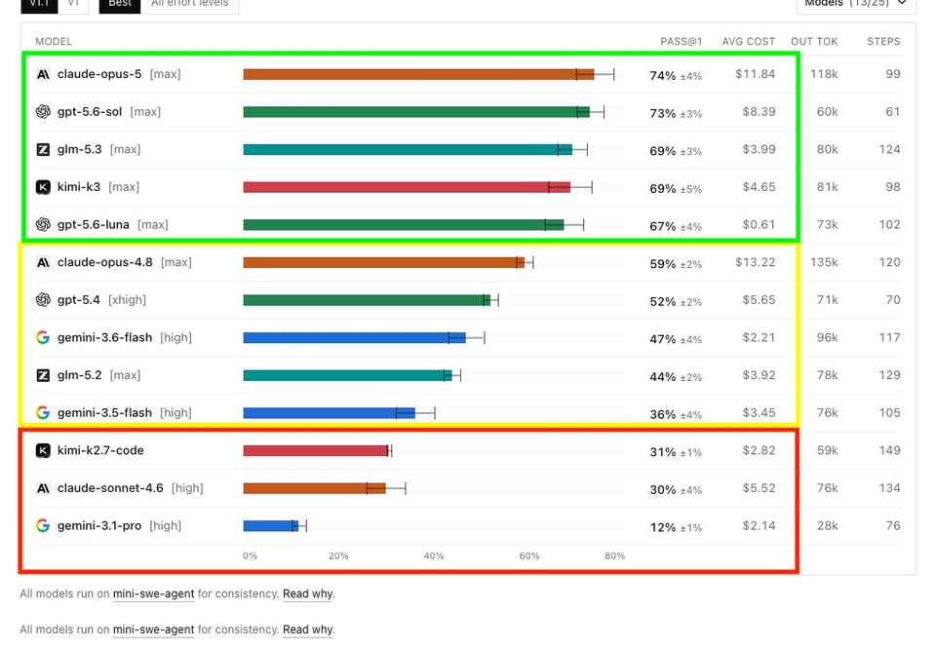Sort by the MODEL column header

pos(54,41)
